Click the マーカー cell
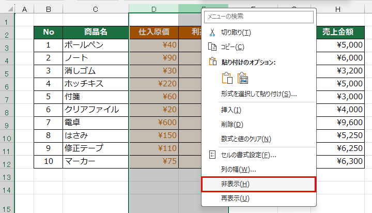 (96, 161)
